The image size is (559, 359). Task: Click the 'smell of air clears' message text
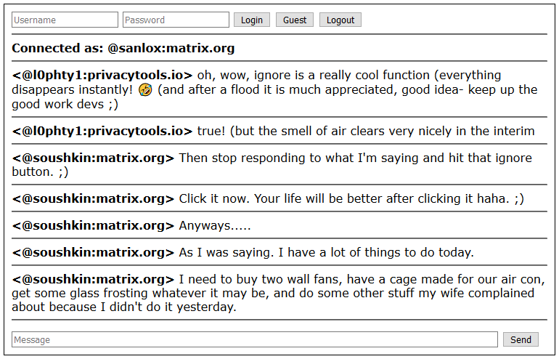click(366, 131)
